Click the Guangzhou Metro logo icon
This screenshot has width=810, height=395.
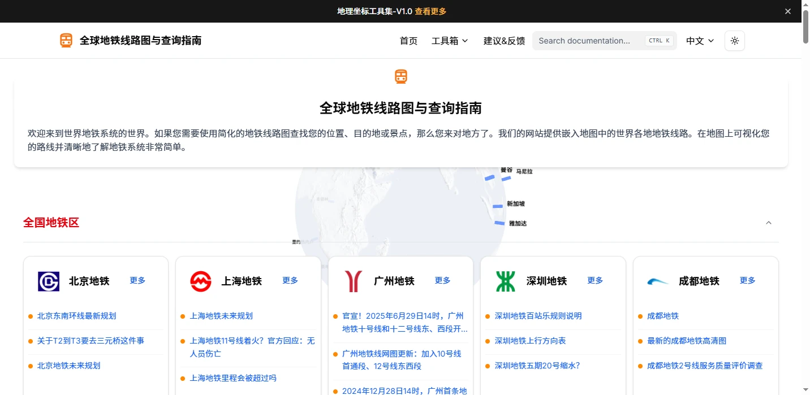(x=353, y=281)
